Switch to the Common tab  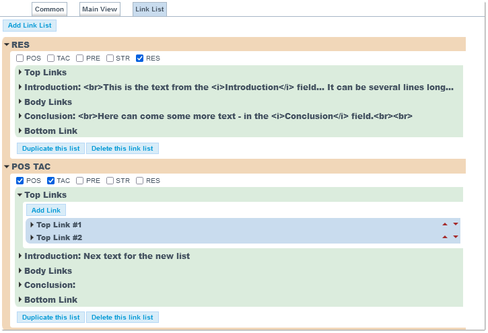50,9
